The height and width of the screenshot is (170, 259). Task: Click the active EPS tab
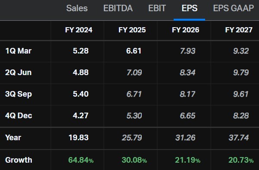(190, 8)
